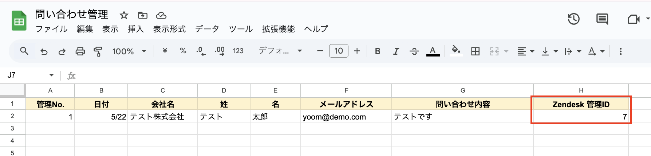This screenshot has height=156, width=651.
Task: Select column H header
Action: click(581, 90)
